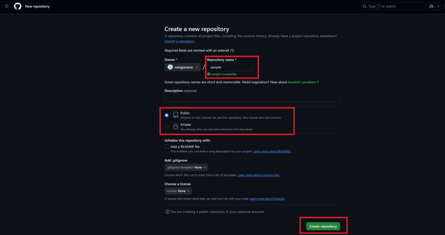Select the Private visibility radio button
This screenshot has width=445, height=235.
point(166,127)
